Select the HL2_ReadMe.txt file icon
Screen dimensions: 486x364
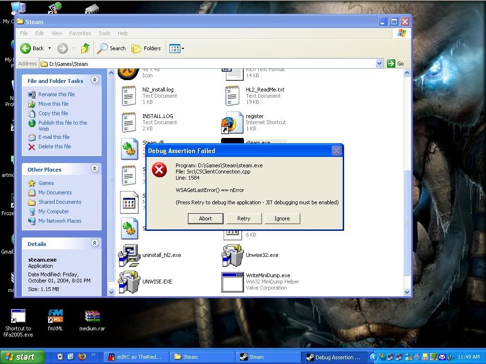[232, 96]
